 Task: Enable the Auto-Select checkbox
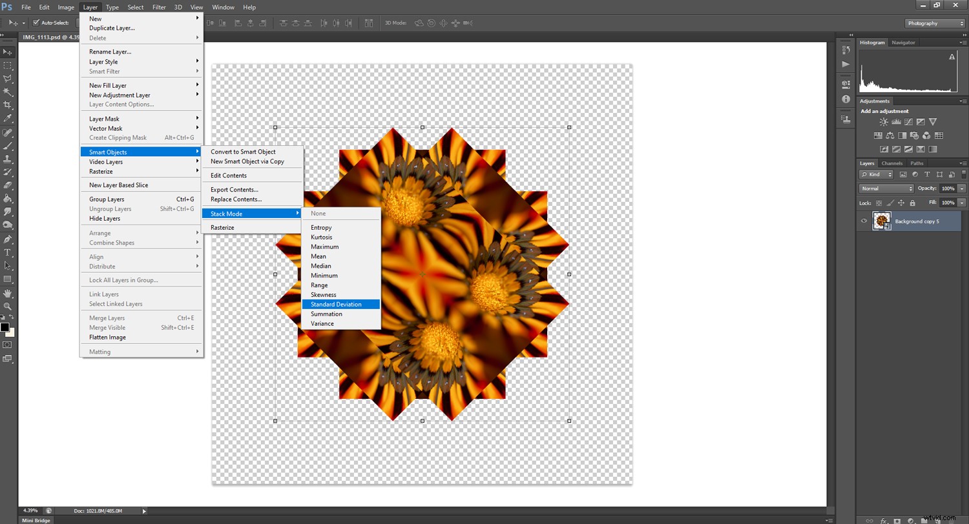click(x=37, y=23)
